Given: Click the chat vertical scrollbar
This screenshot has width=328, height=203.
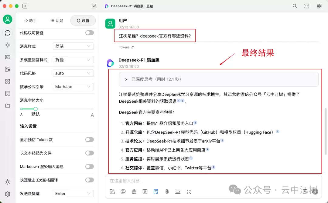Looking at the screenshot, I should (326, 131).
